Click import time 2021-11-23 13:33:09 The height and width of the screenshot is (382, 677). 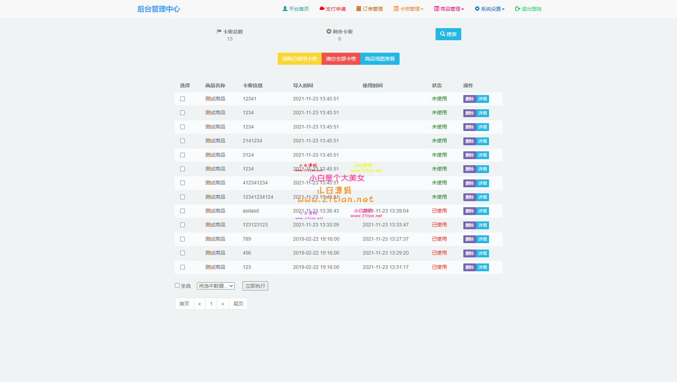tap(316, 225)
